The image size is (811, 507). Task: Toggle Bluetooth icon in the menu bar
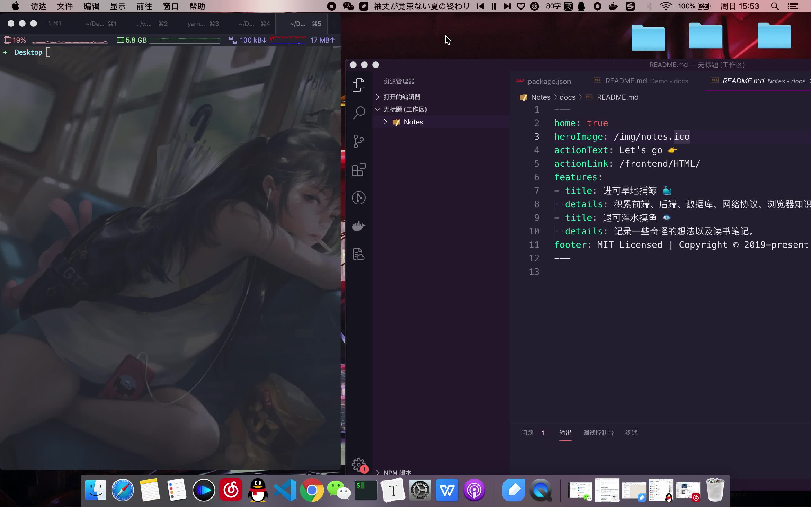(649, 6)
